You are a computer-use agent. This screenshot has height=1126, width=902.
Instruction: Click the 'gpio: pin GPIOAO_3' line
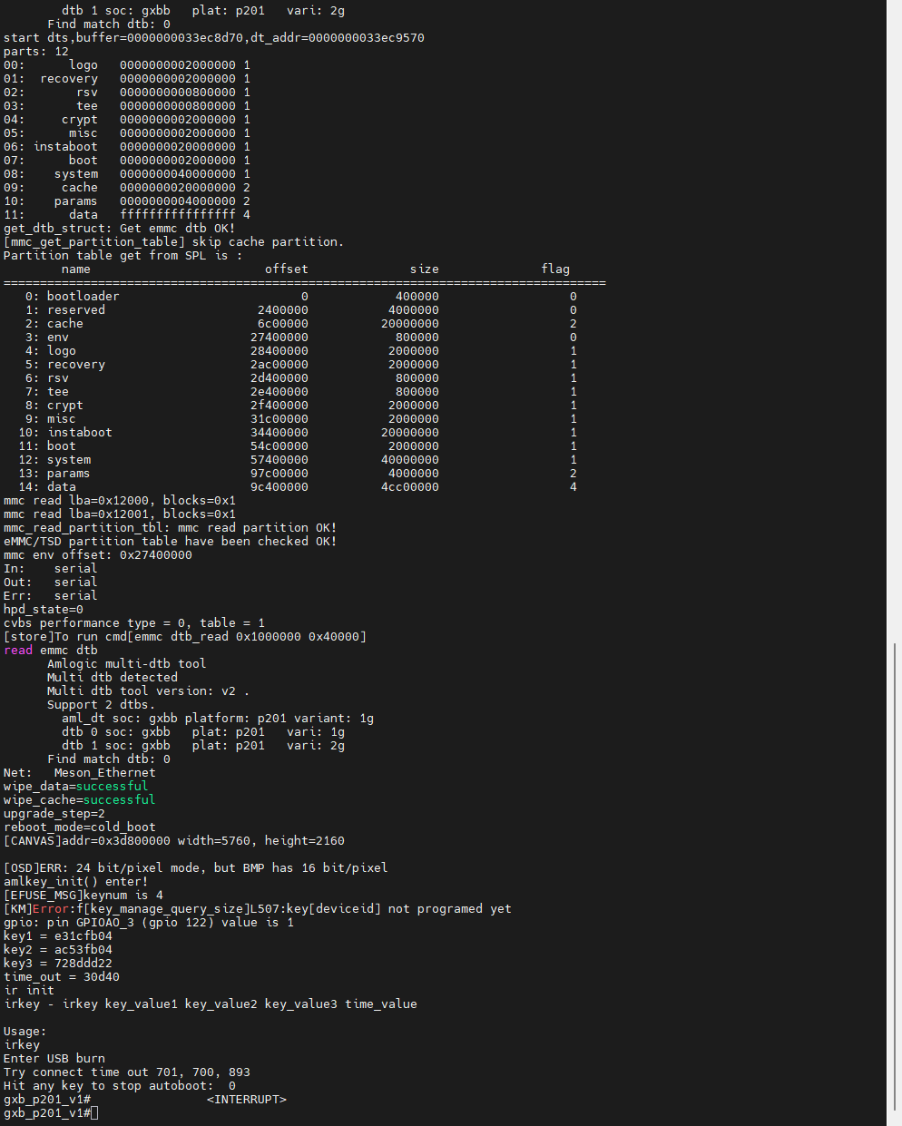point(149,923)
